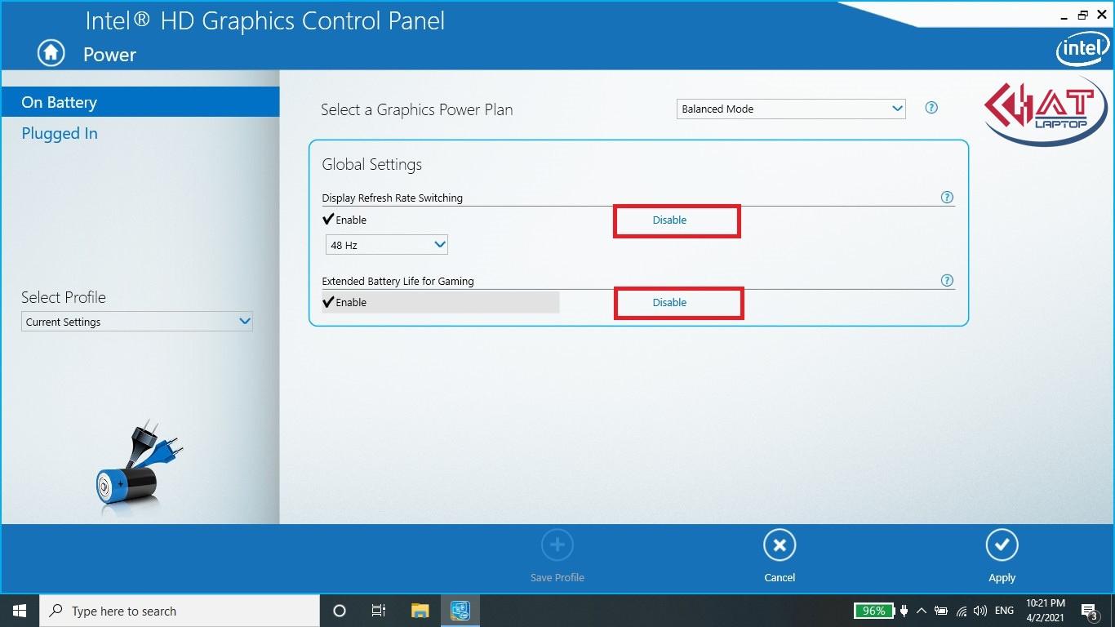Open the notification center icon
1115x627 pixels.
[1089, 611]
